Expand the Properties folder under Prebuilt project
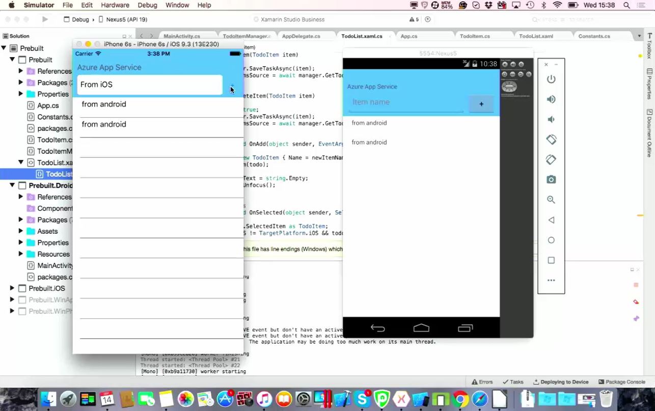The image size is (655, 411). (x=21, y=94)
